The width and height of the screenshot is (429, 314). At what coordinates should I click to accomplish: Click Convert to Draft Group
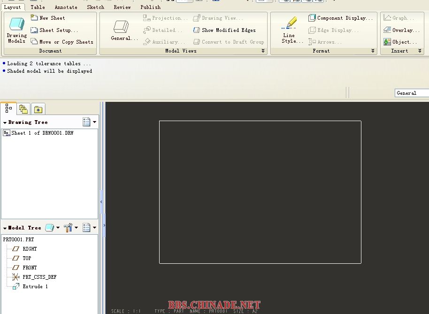(x=229, y=42)
